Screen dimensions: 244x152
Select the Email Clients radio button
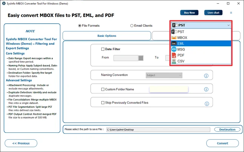(x=132, y=26)
